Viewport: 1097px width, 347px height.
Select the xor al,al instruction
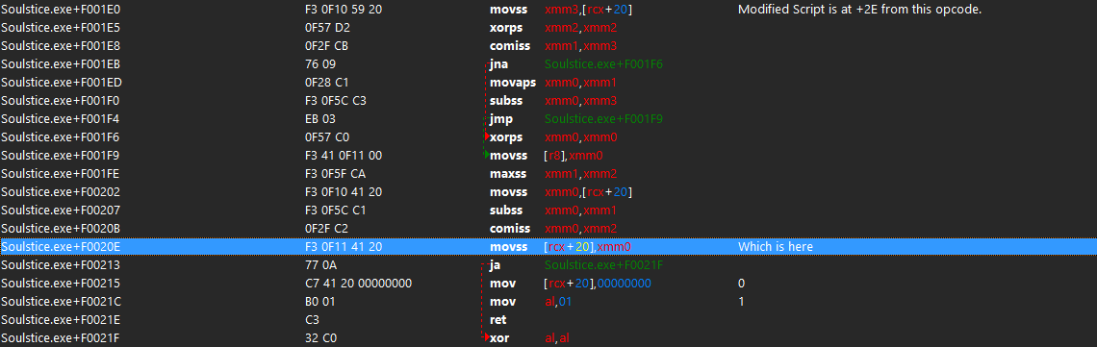[548, 337]
